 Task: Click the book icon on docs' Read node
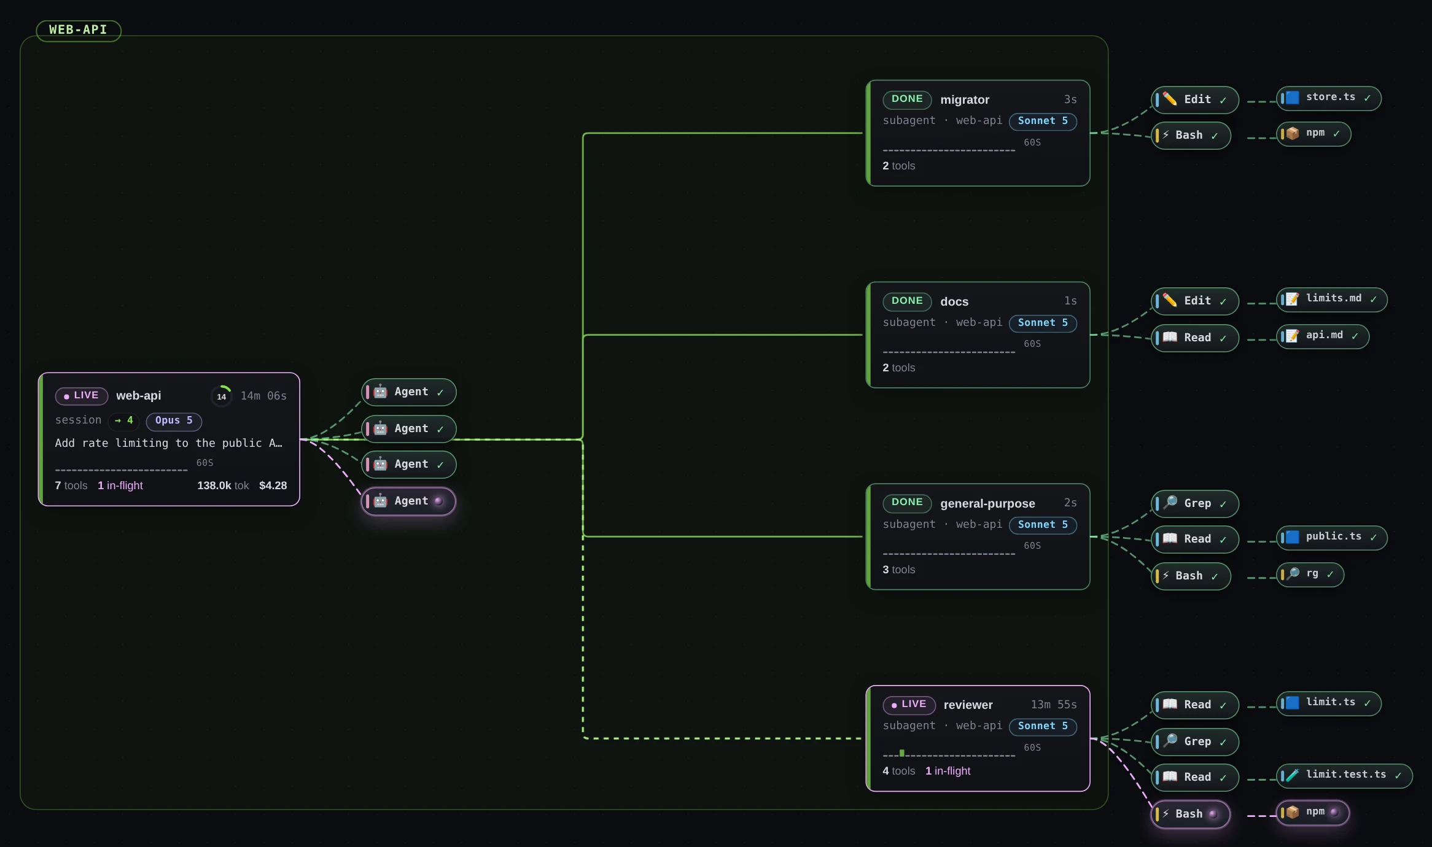[x=1170, y=337]
